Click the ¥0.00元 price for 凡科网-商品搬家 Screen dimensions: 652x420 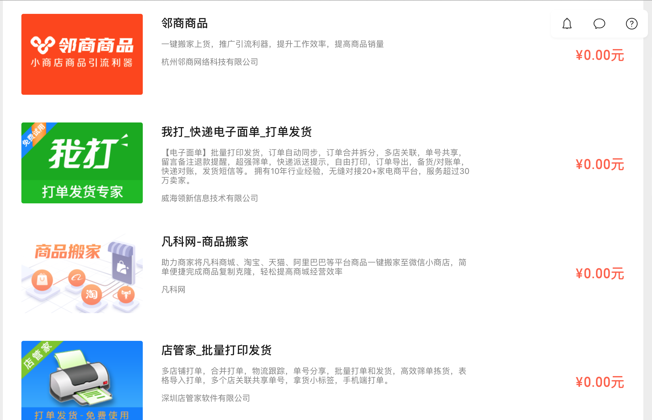coord(600,274)
